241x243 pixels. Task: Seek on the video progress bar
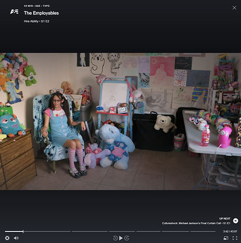coord(110,231)
